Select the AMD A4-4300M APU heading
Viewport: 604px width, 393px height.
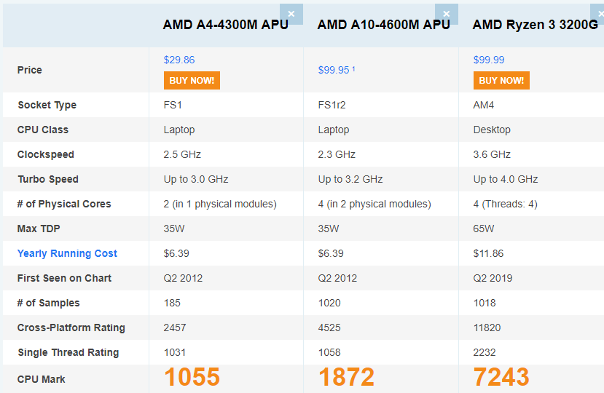click(225, 25)
